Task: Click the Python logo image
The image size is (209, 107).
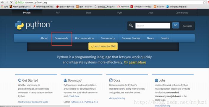Action: pyautogui.click(x=34, y=25)
